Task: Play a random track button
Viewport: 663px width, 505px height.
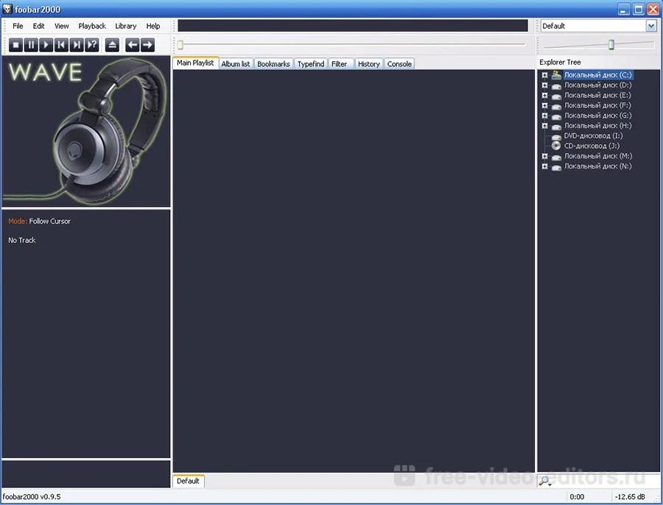Action: pyautogui.click(x=91, y=45)
